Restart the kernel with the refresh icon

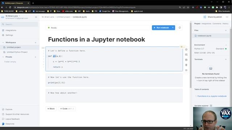pyautogui.click(x=180, y=28)
